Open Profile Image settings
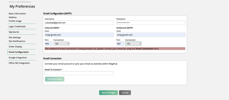This screenshot has height=100, width=229. point(15,21)
